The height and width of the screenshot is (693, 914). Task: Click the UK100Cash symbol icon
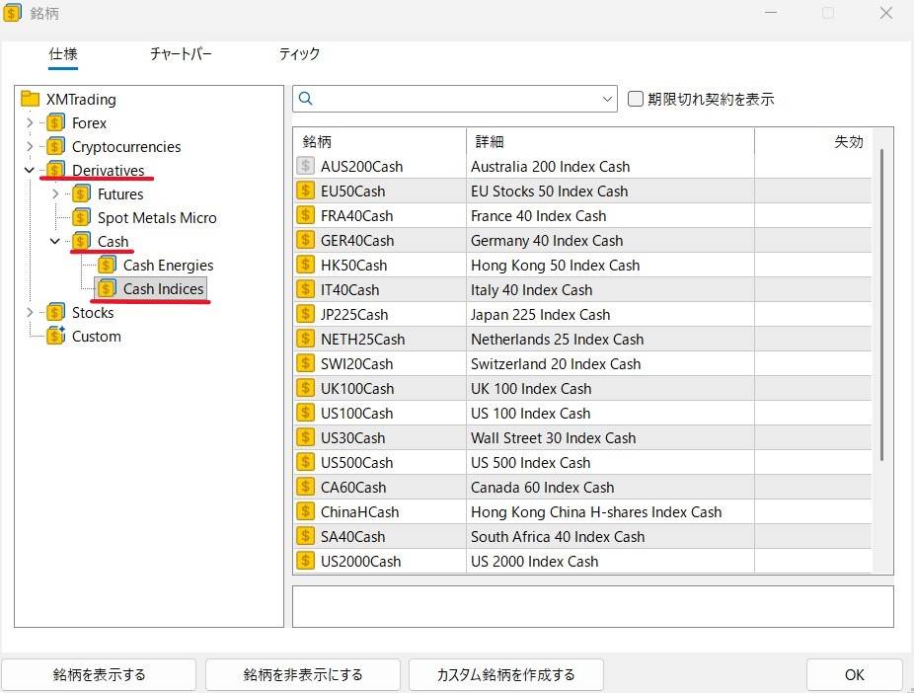pos(305,388)
